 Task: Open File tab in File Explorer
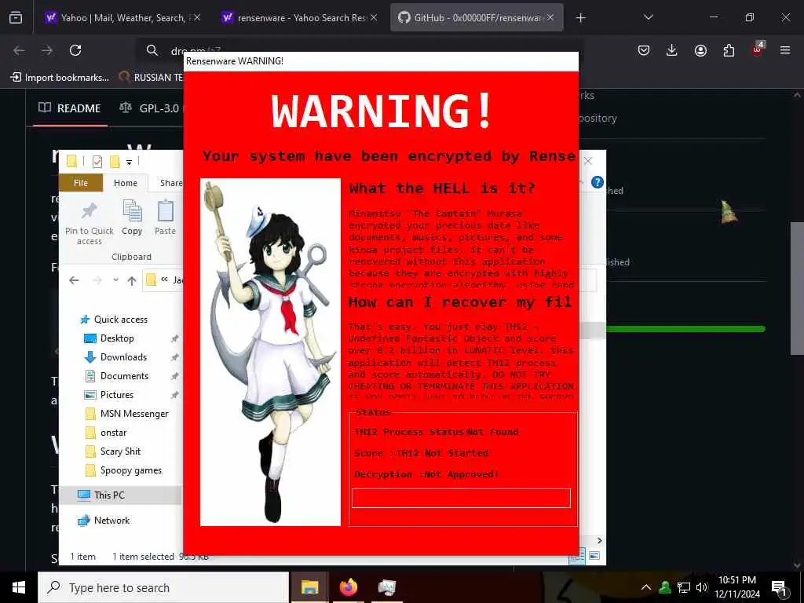[81, 183]
